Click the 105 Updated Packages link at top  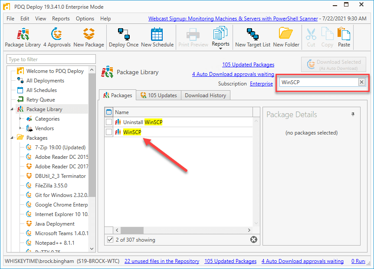coord(248,65)
